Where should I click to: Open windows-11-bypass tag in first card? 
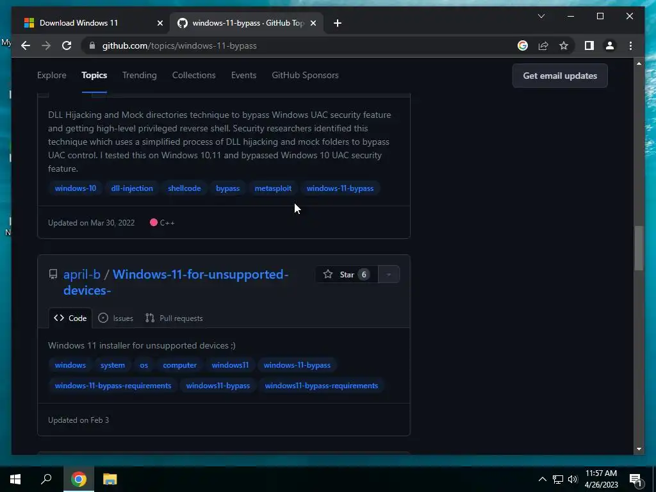coord(340,188)
